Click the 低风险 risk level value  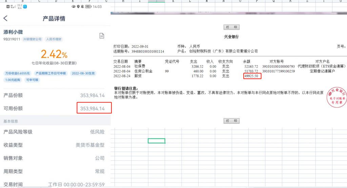[x=97, y=132]
